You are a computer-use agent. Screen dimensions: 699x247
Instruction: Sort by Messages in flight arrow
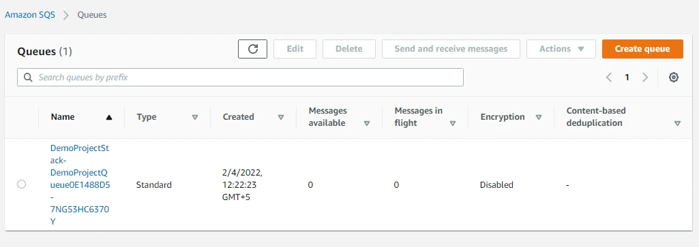[453, 124]
